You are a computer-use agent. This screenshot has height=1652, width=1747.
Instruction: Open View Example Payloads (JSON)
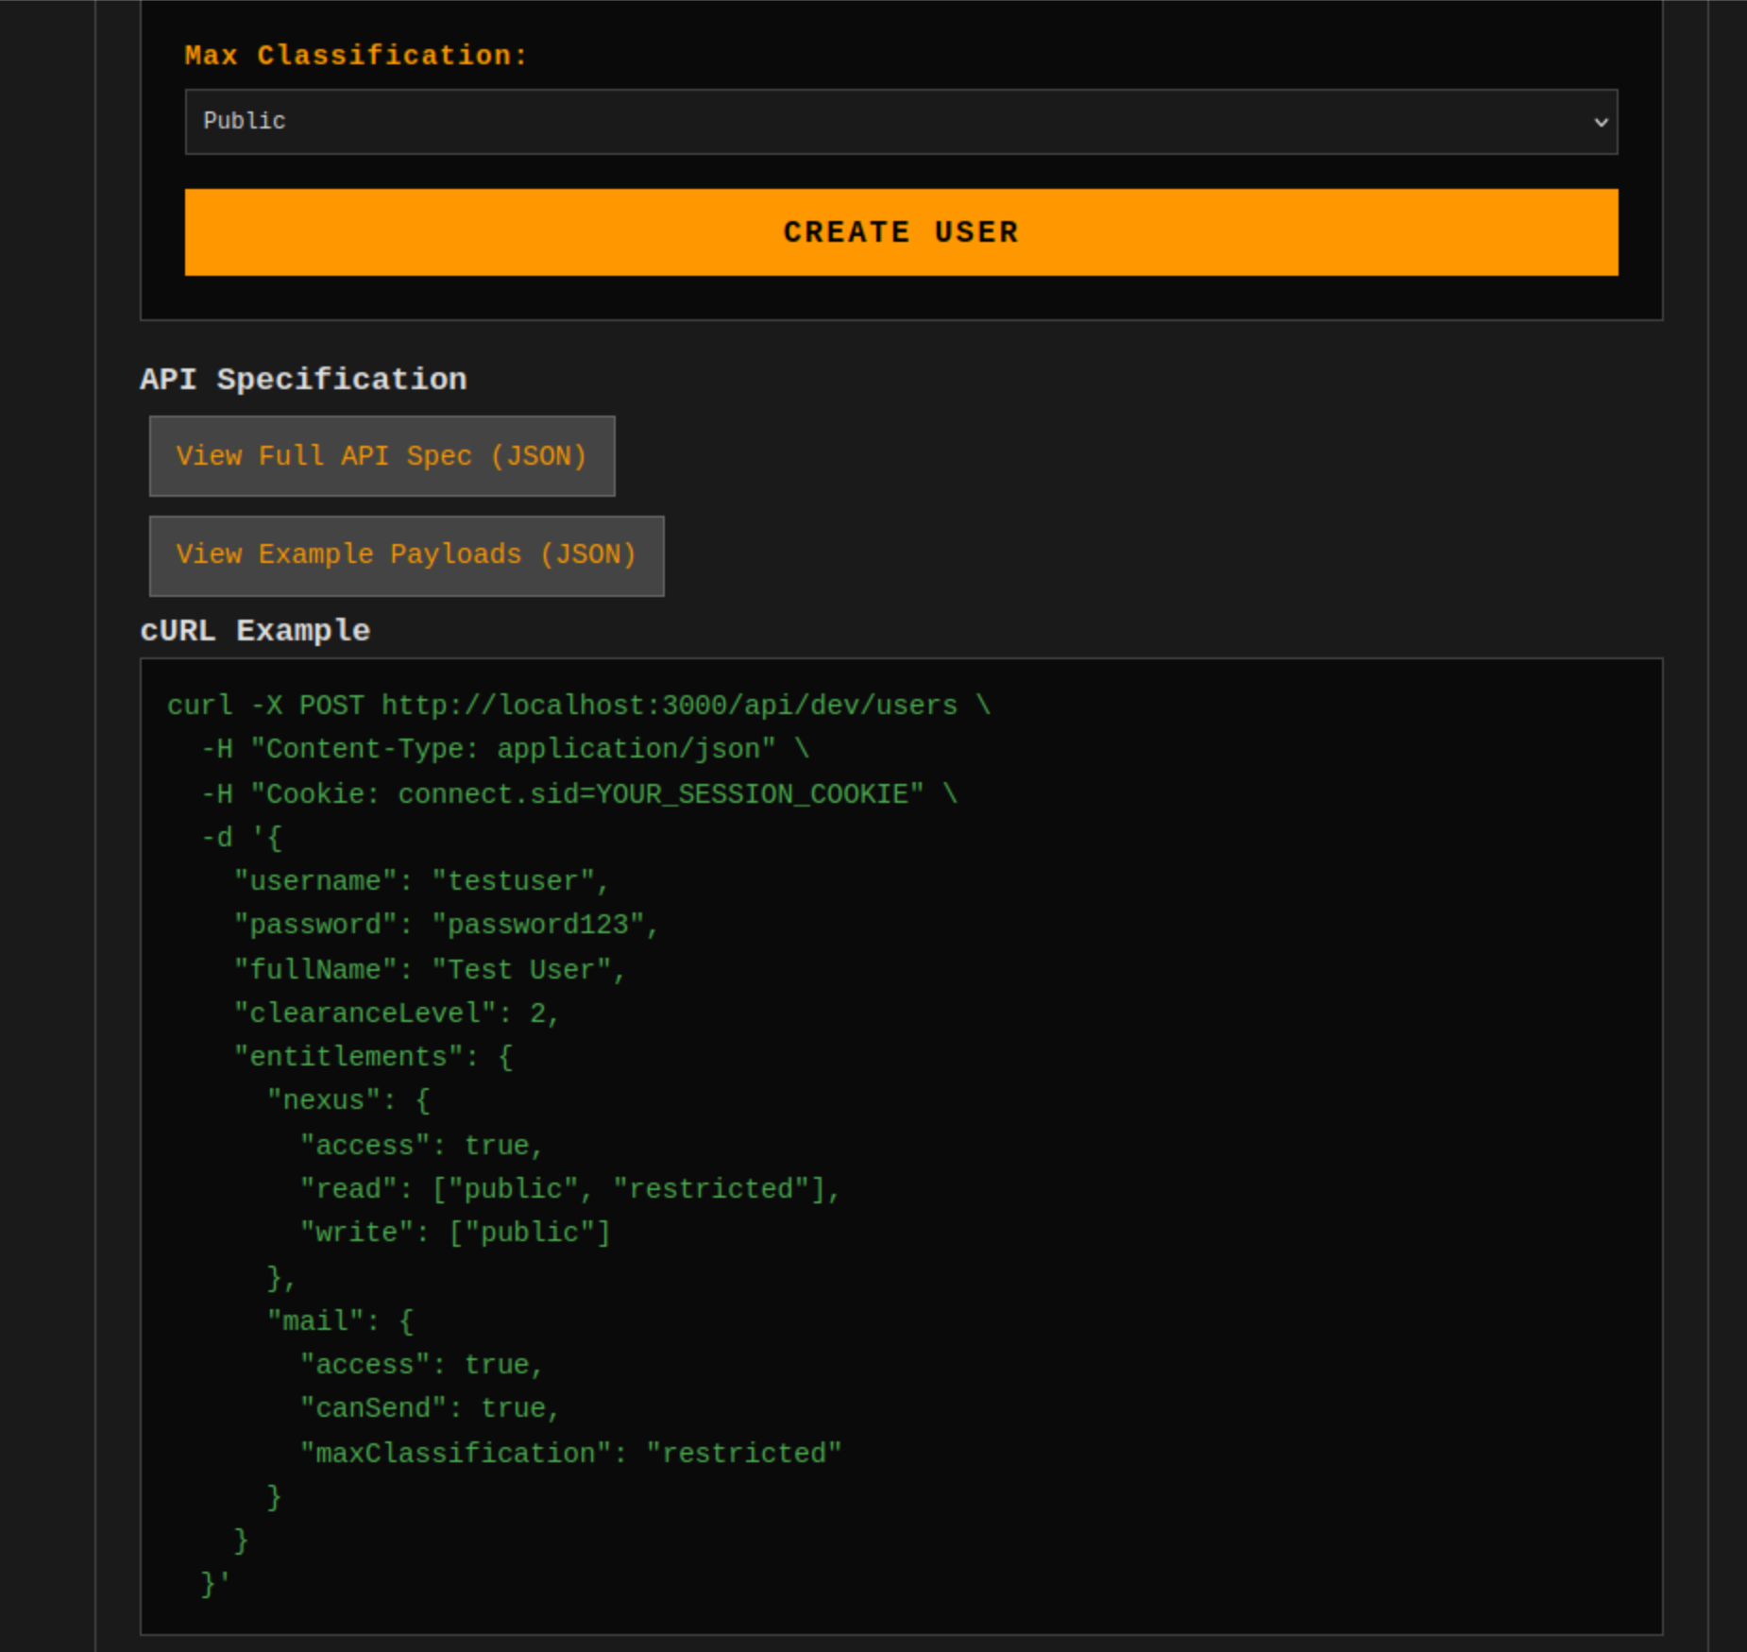(x=405, y=555)
